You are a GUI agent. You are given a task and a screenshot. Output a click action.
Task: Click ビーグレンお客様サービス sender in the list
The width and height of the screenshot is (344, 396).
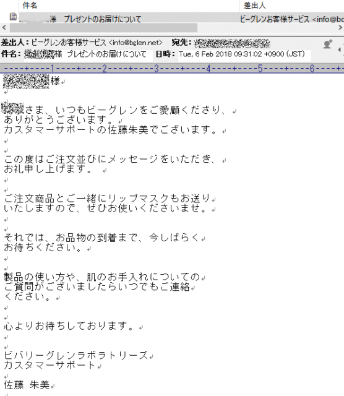[x=275, y=19]
